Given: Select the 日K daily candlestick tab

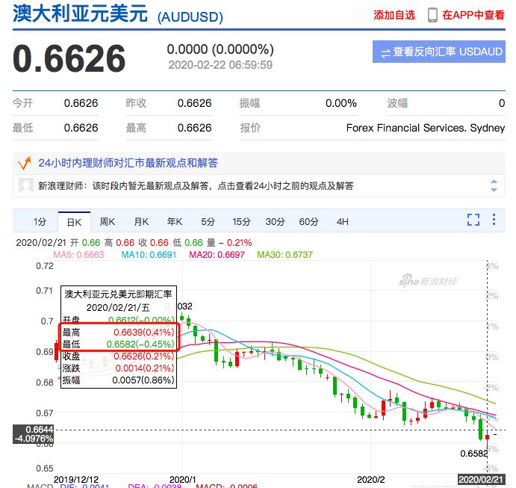Looking at the screenshot, I should point(74,221).
